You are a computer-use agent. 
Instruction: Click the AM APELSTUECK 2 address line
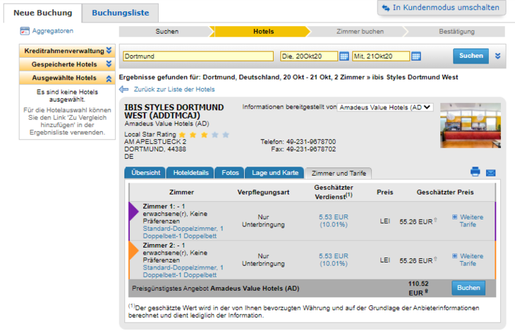[155, 142]
